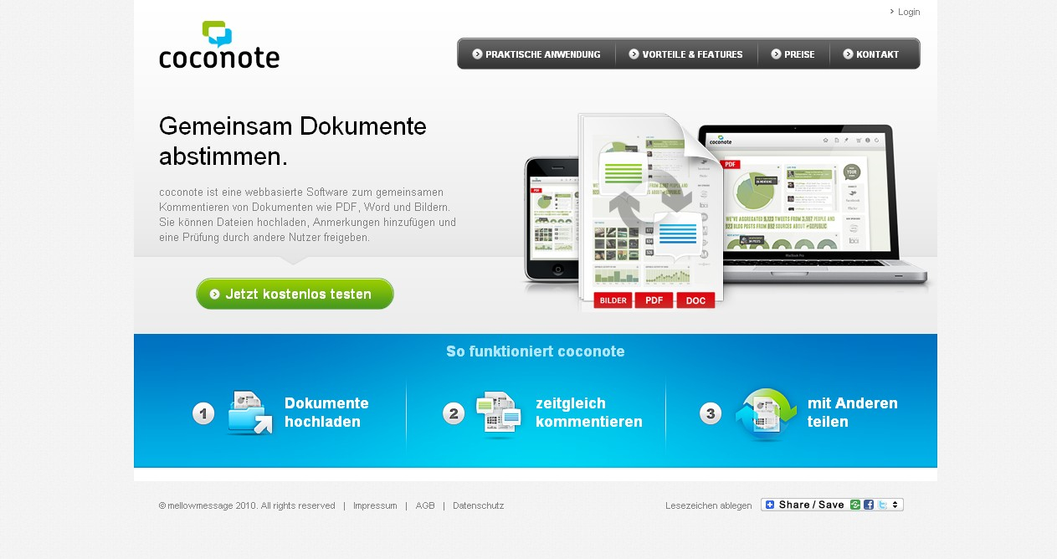
Task: Click the green AddThis share icon
Action: click(854, 505)
